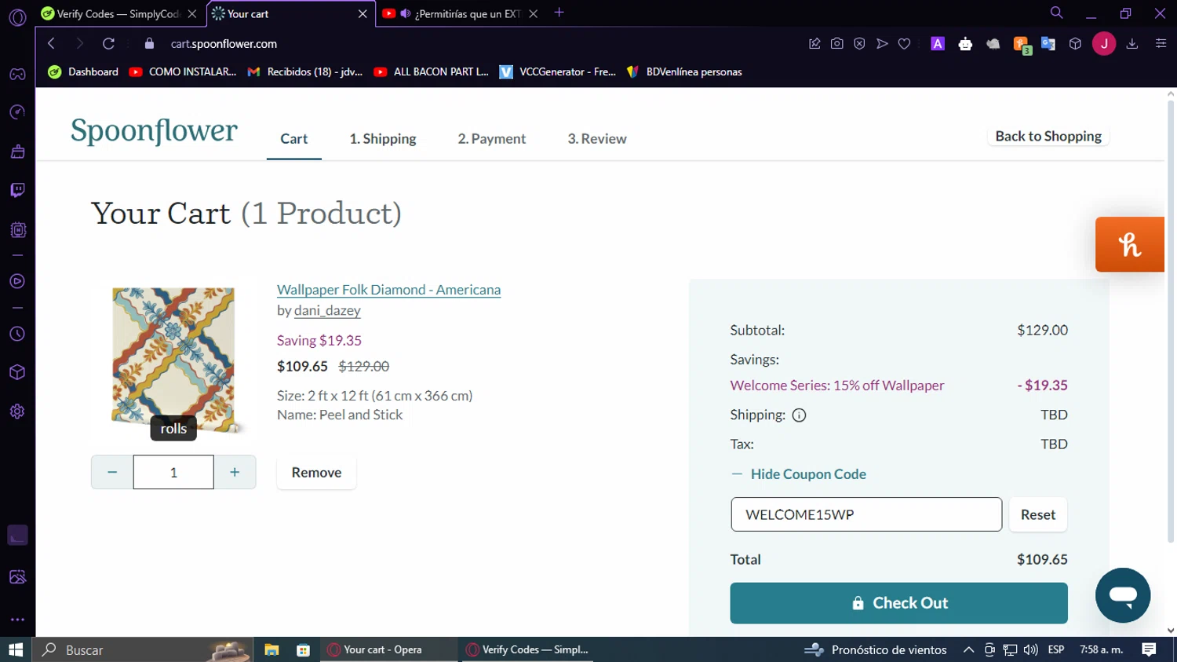Image resolution: width=1177 pixels, height=662 pixels.
Task: Open a new browser tab with plus
Action: point(559,13)
